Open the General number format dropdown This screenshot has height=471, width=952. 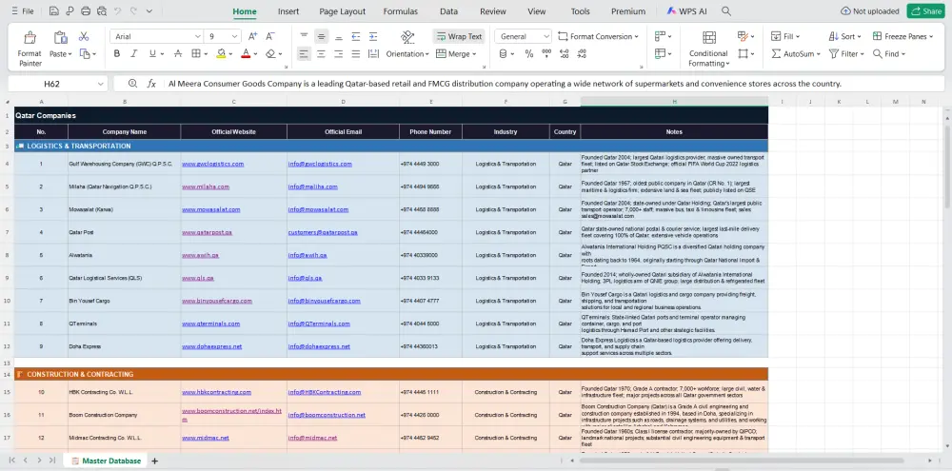[x=545, y=36]
